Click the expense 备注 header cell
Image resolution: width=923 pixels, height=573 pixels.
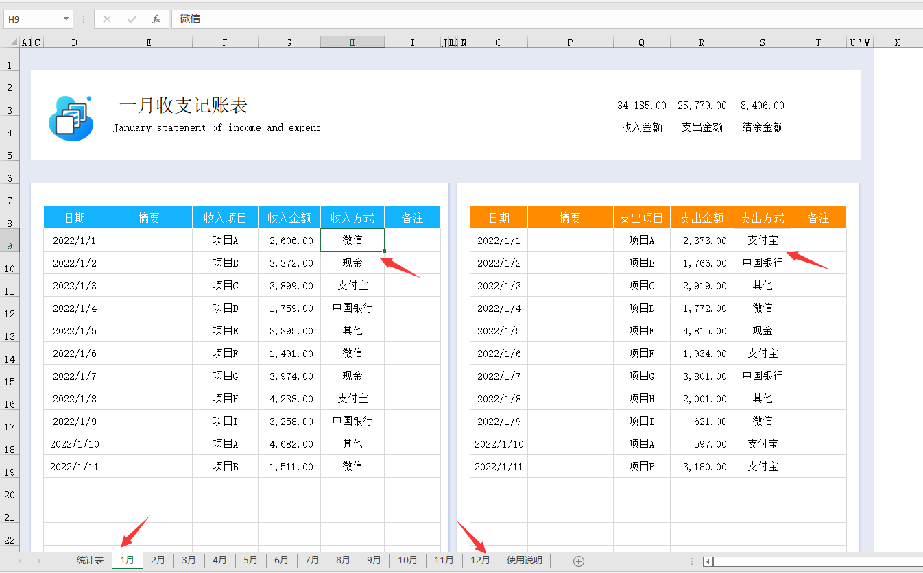(x=819, y=218)
